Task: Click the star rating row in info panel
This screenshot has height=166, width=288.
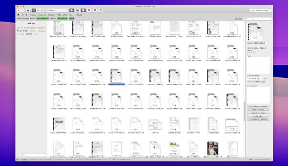Action: point(251,52)
